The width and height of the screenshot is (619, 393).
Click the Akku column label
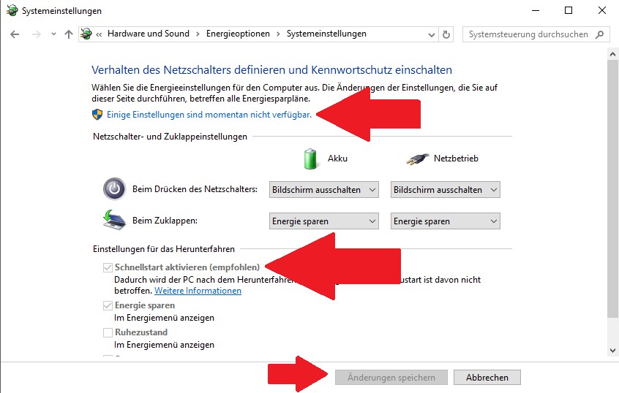point(337,159)
